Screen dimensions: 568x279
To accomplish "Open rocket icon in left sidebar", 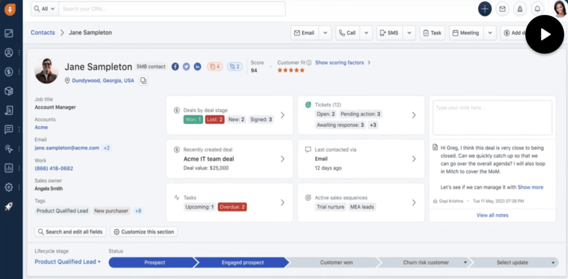I will tap(9, 206).
